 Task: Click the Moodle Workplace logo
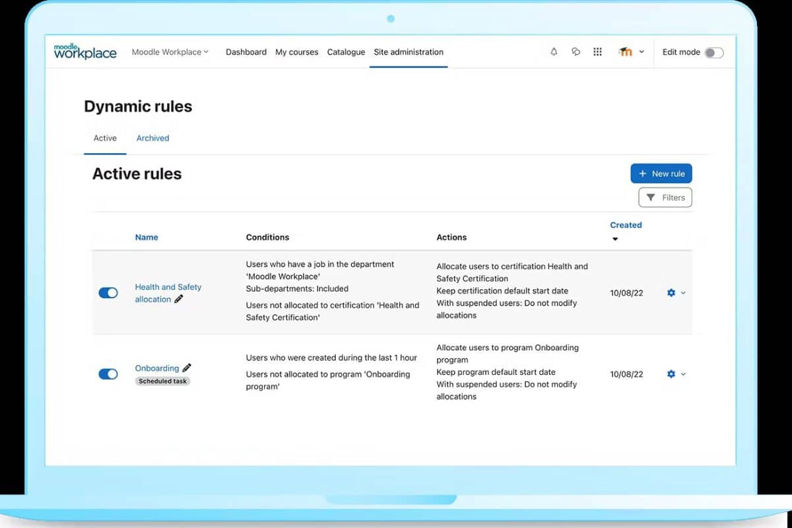pyautogui.click(x=85, y=51)
